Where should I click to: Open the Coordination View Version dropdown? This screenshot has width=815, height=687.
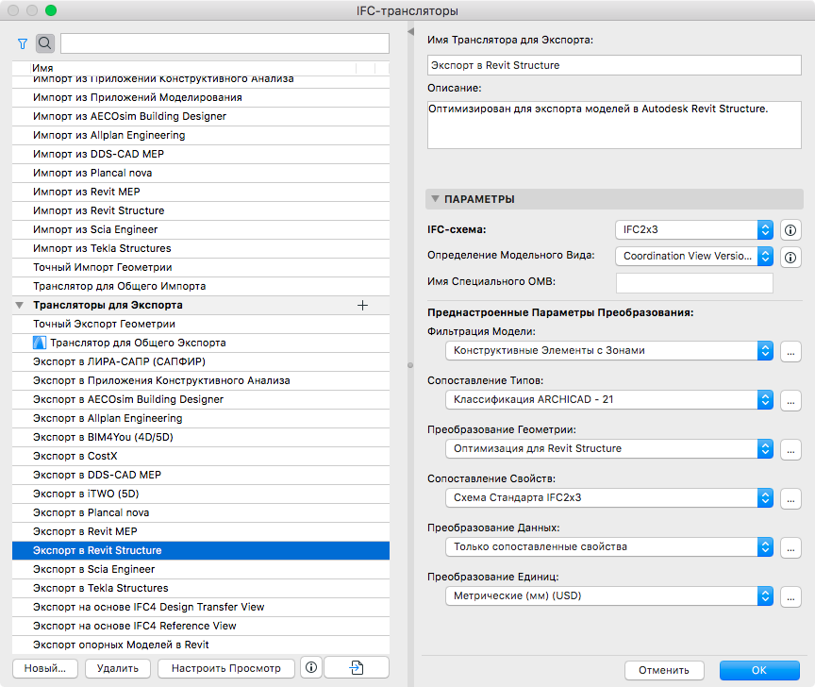[694, 256]
